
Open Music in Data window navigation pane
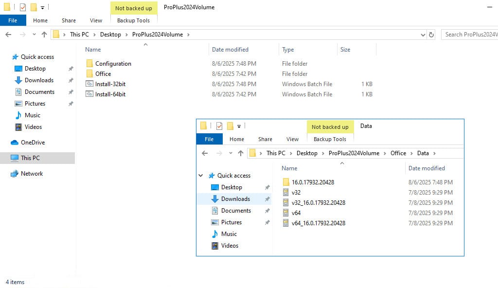(229, 234)
